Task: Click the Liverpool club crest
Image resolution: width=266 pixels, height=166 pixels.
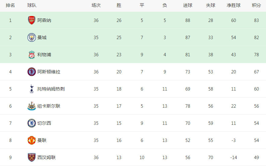Action: (32, 54)
